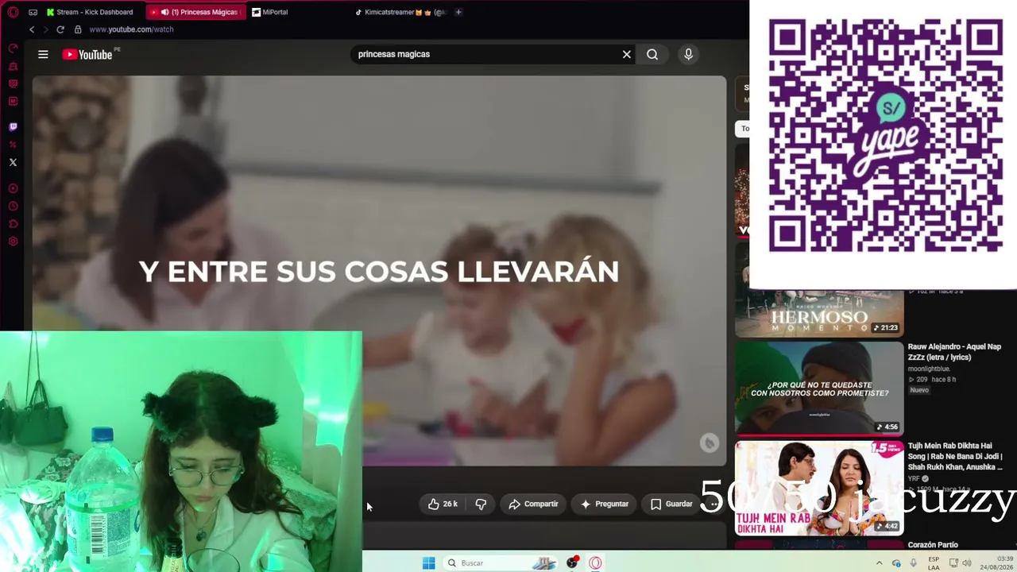Mute the tab audio speaker icon

pos(164,12)
